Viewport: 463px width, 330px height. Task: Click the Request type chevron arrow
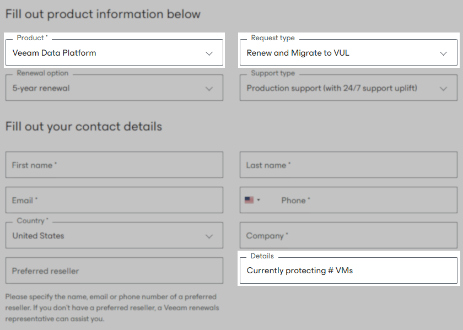click(443, 53)
